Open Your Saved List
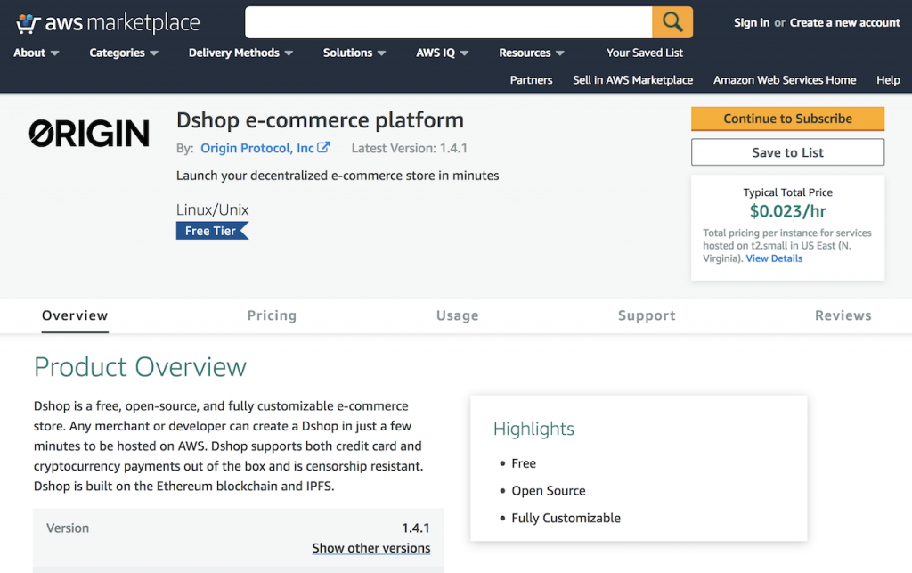This screenshot has height=573, width=912. tap(645, 53)
